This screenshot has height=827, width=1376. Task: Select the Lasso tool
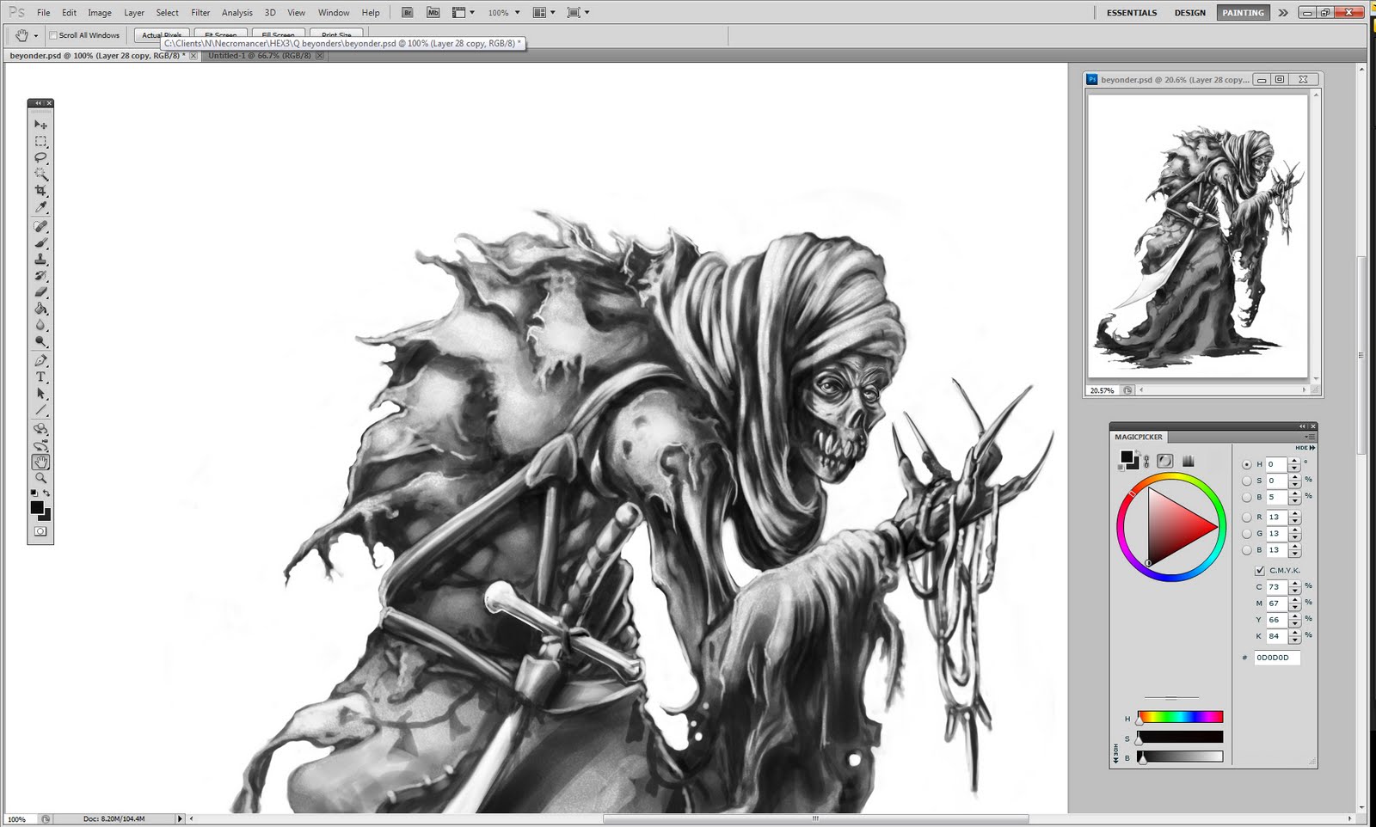click(x=40, y=158)
